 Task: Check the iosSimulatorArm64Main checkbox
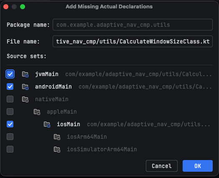pyautogui.click(x=10, y=149)
